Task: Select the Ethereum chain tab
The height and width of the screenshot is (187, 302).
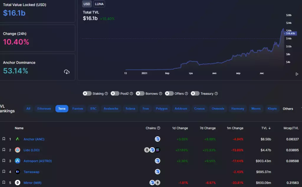Action: coord(44,109)
